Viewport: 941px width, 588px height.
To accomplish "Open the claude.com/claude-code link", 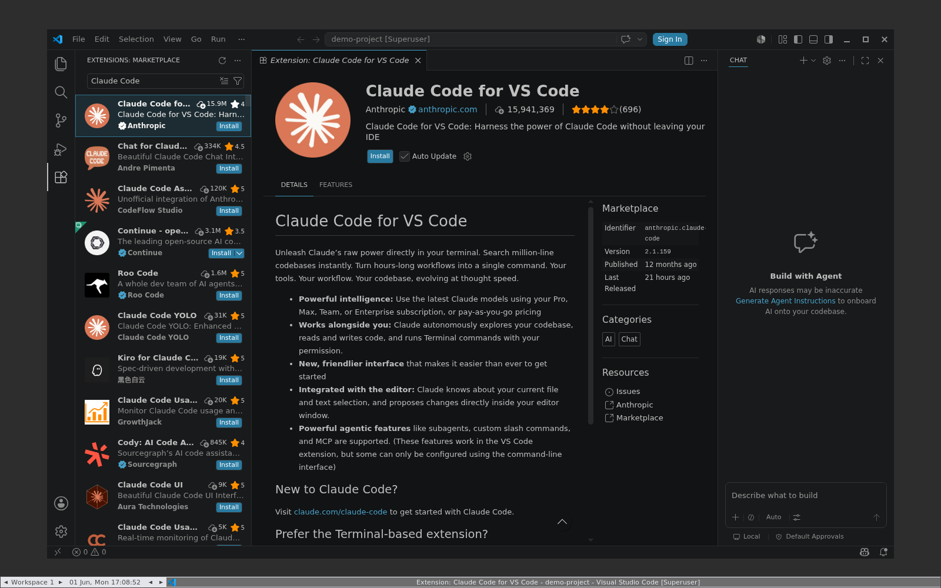I will (341, 512).
